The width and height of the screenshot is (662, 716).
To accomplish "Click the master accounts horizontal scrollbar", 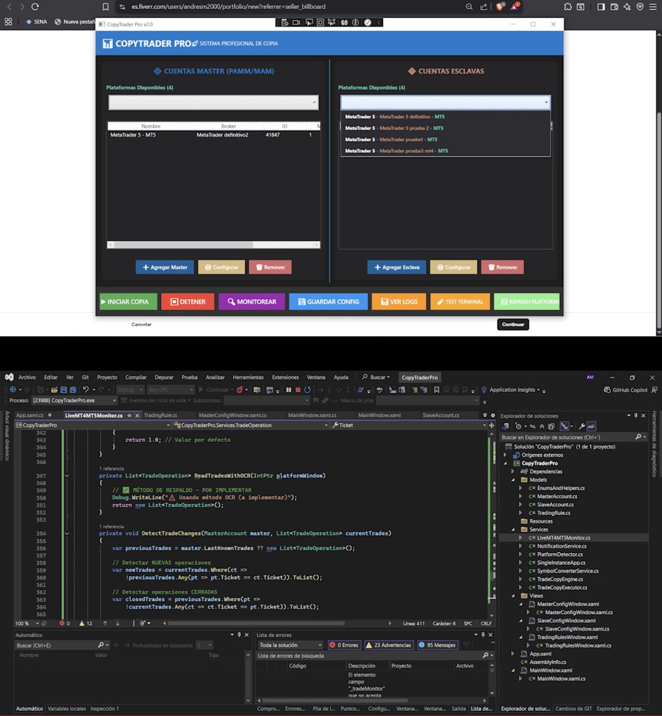I will [213, 245].
